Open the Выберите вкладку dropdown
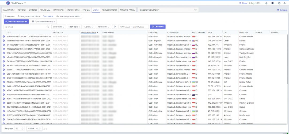This screenshot has width=289, height=134. 169,10
